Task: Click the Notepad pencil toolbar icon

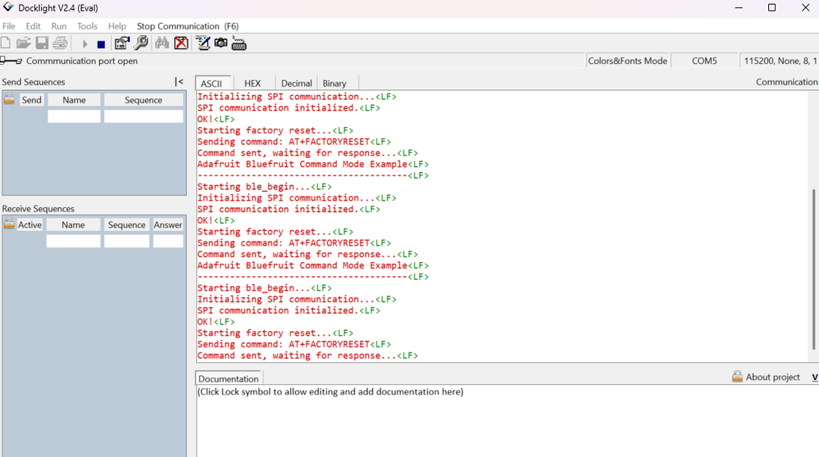Action: tap(202, 43)
